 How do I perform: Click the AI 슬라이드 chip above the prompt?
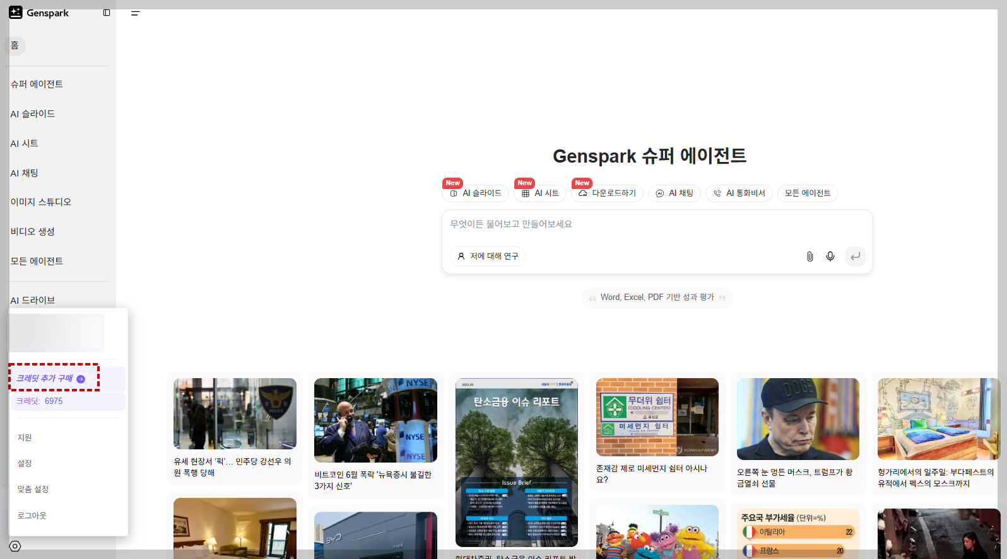(x=476, y=193)
